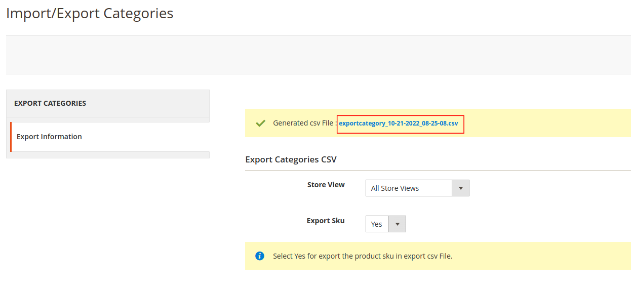Open the Store View dropdown

click(417, 188)
